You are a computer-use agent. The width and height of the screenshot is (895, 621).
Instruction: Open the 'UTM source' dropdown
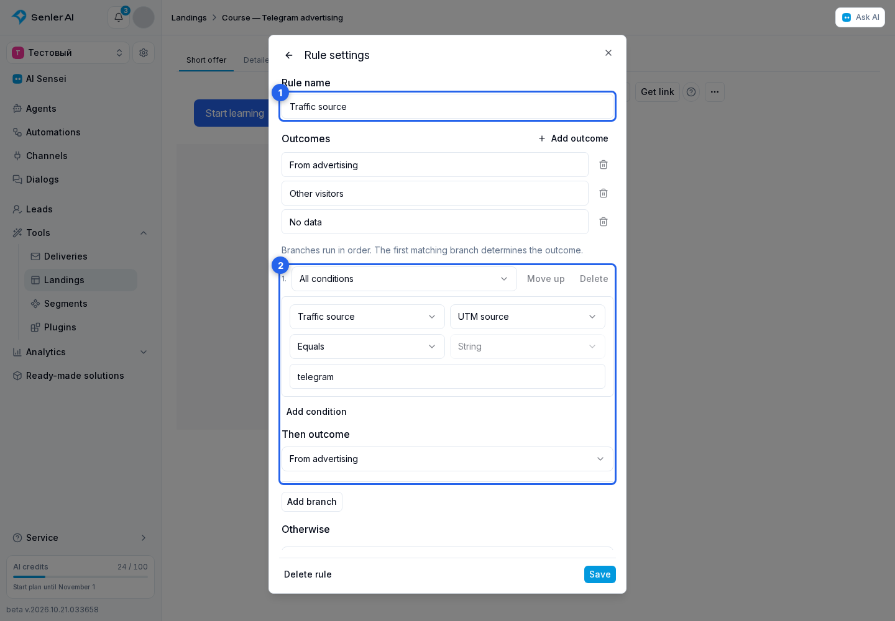528,317
